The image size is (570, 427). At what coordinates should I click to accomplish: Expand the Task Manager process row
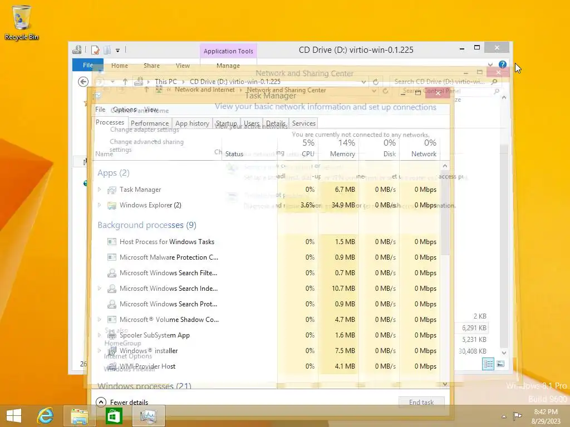tap(99, 190)
